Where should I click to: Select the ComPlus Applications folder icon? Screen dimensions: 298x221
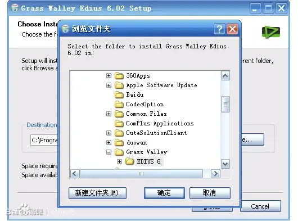click(119, 124)
